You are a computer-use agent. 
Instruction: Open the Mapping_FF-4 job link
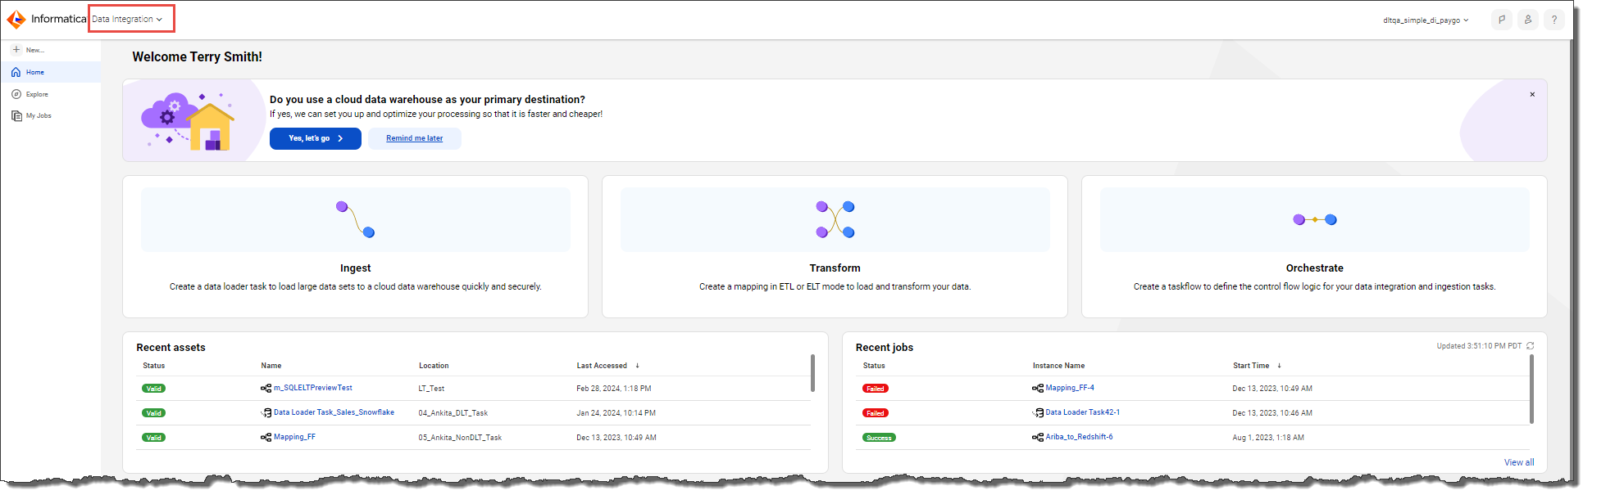tap(1070, 388)
